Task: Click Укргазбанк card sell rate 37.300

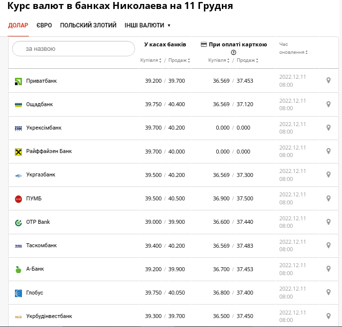Action: (245, 175)
